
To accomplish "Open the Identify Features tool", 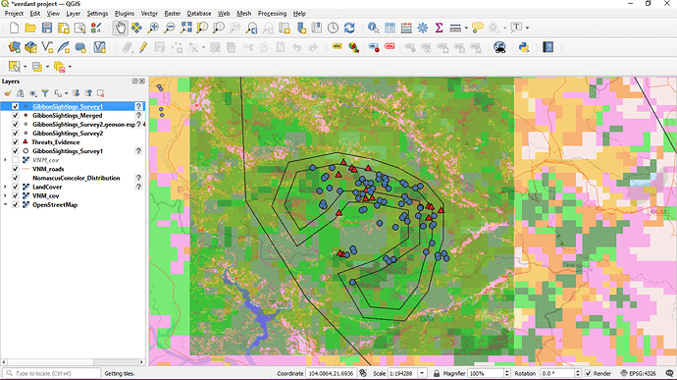I will tap(373, 28).
